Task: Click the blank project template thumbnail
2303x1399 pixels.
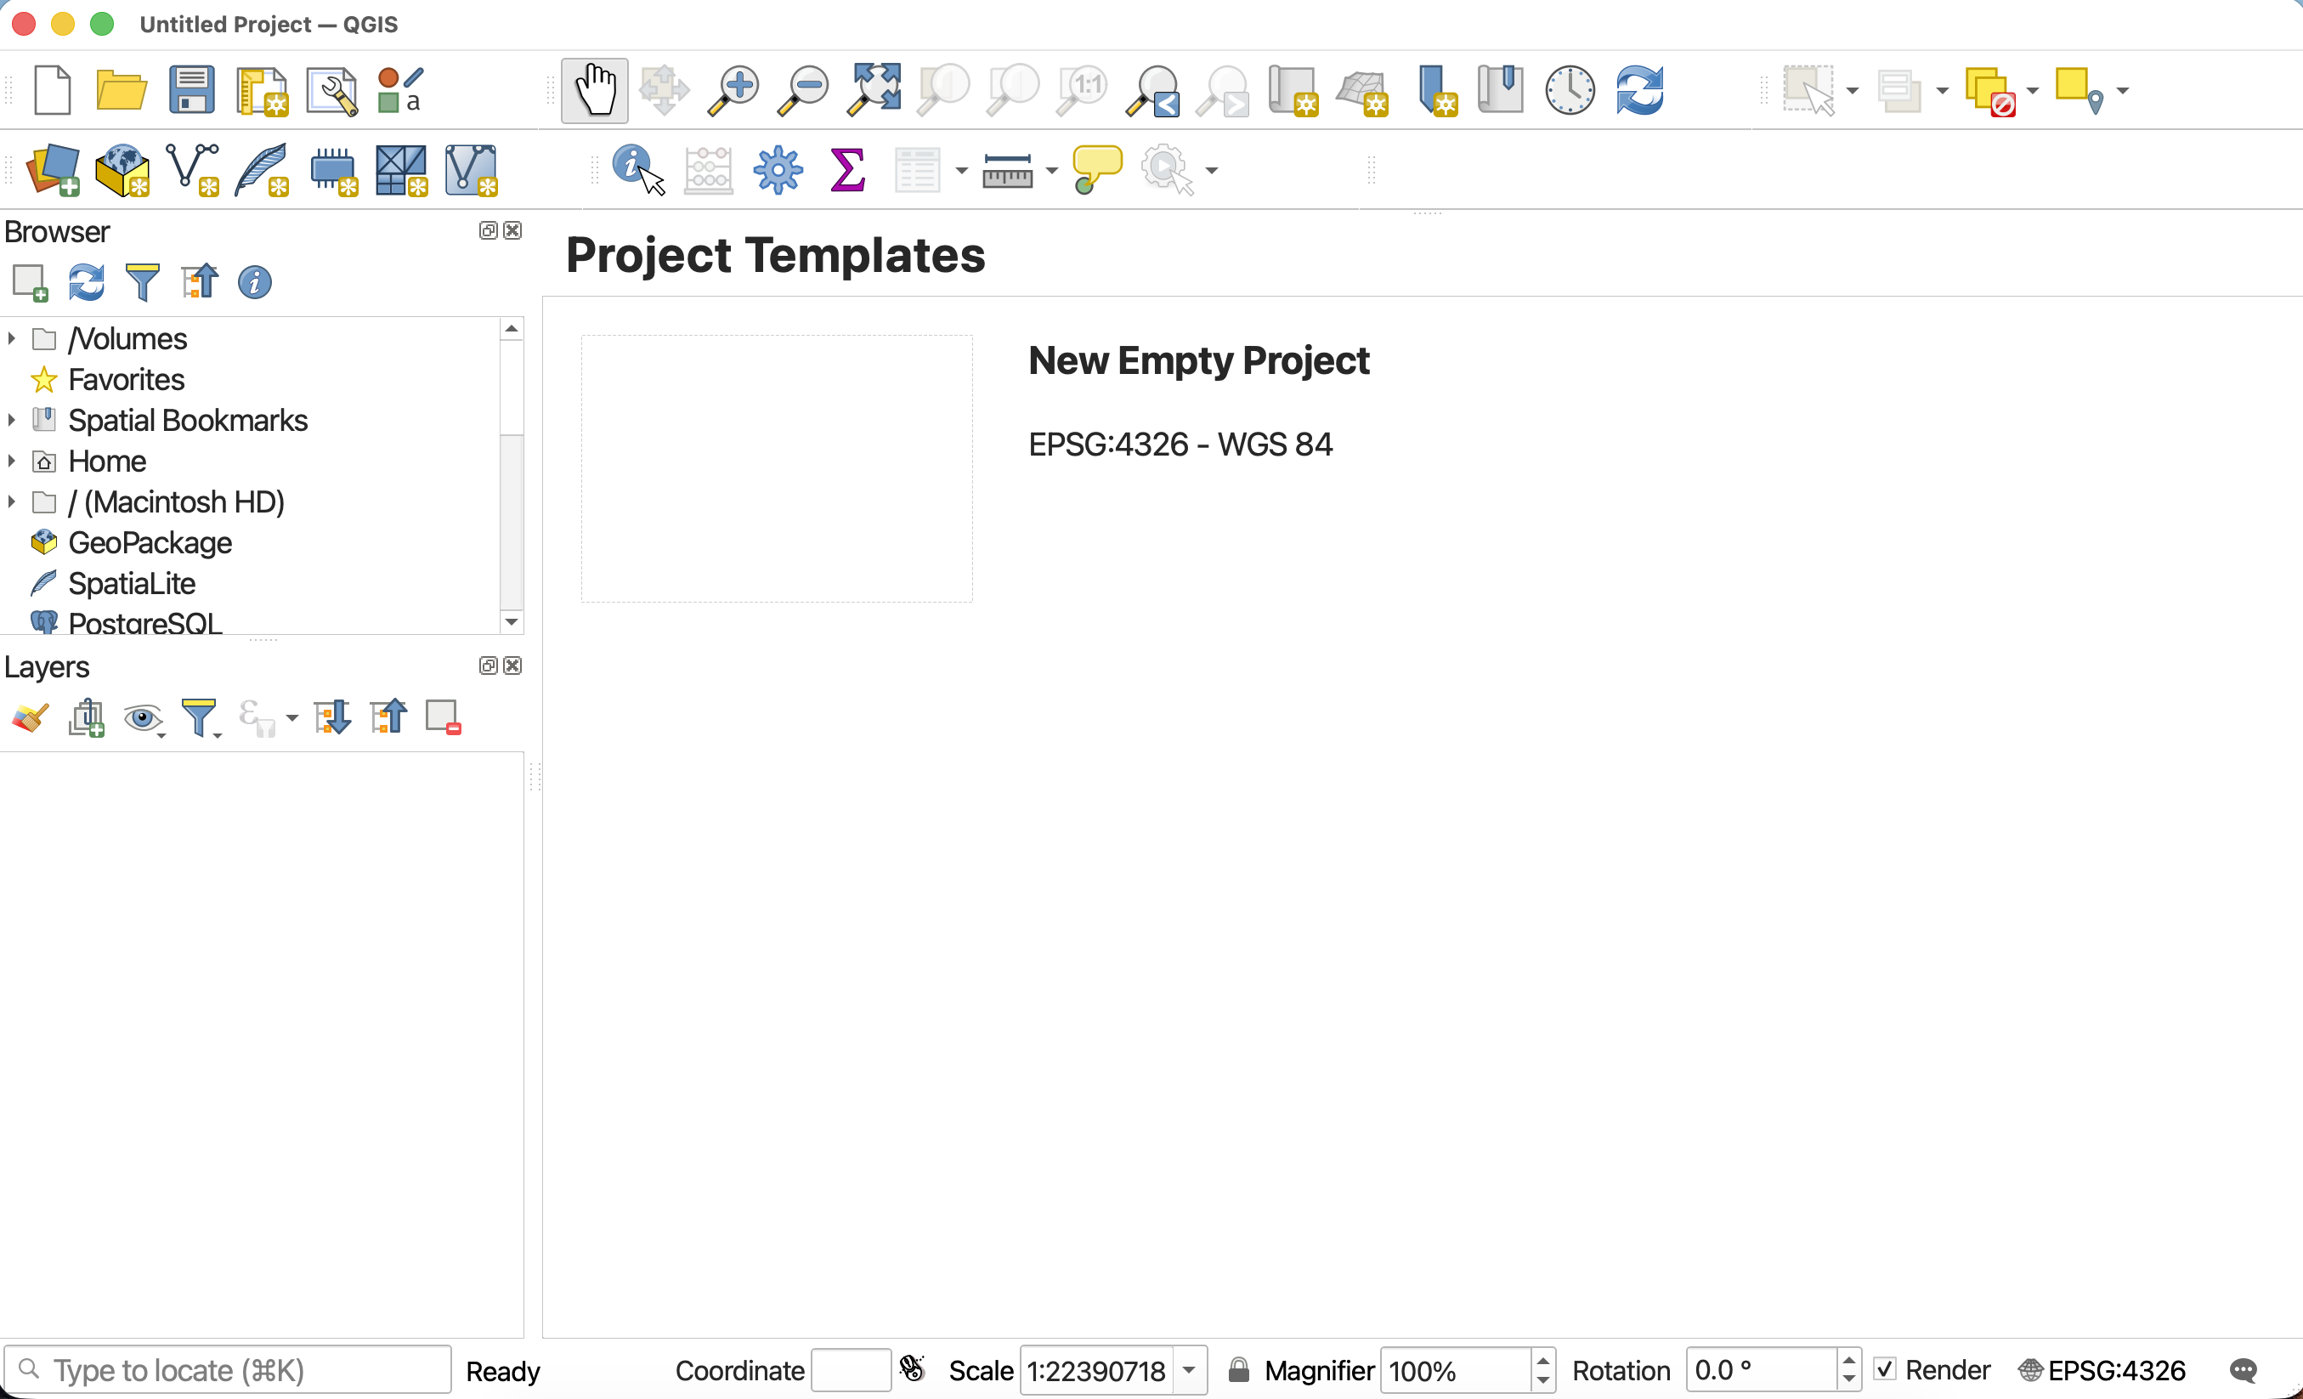Action: [777, 468]
